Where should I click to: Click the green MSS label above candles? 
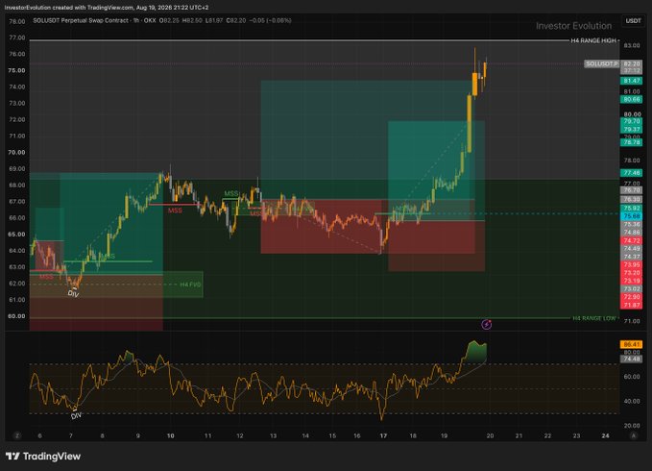[231, 193]
